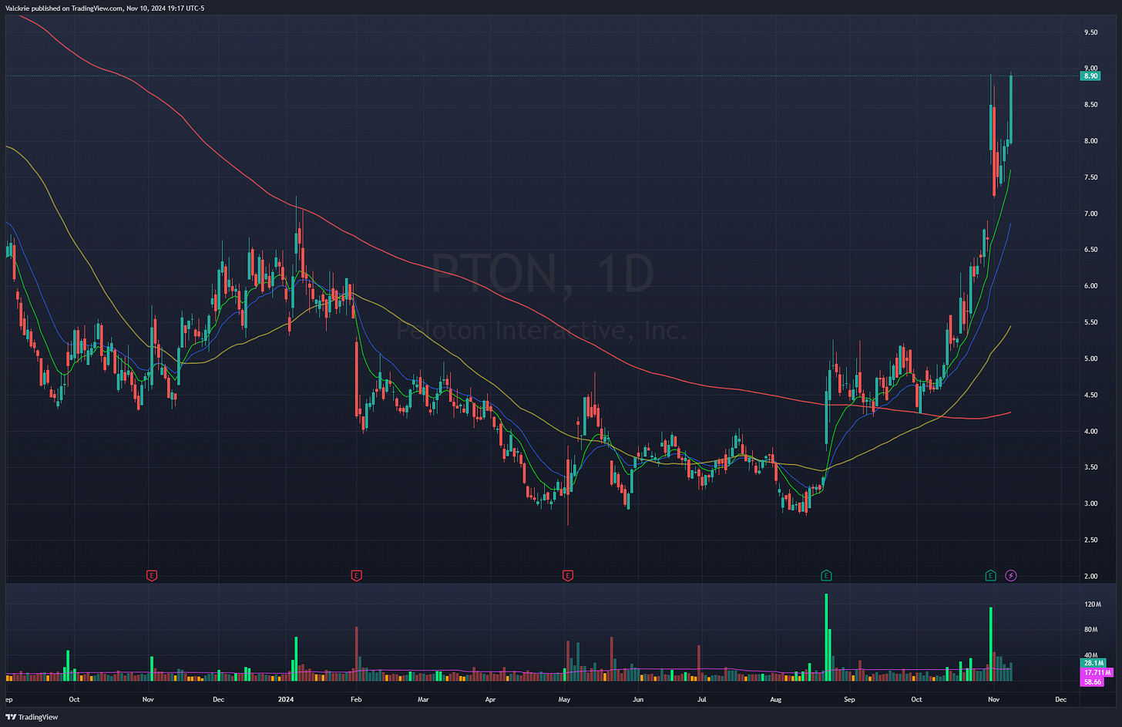Click the 80M volume axis label

[1091, 630]
